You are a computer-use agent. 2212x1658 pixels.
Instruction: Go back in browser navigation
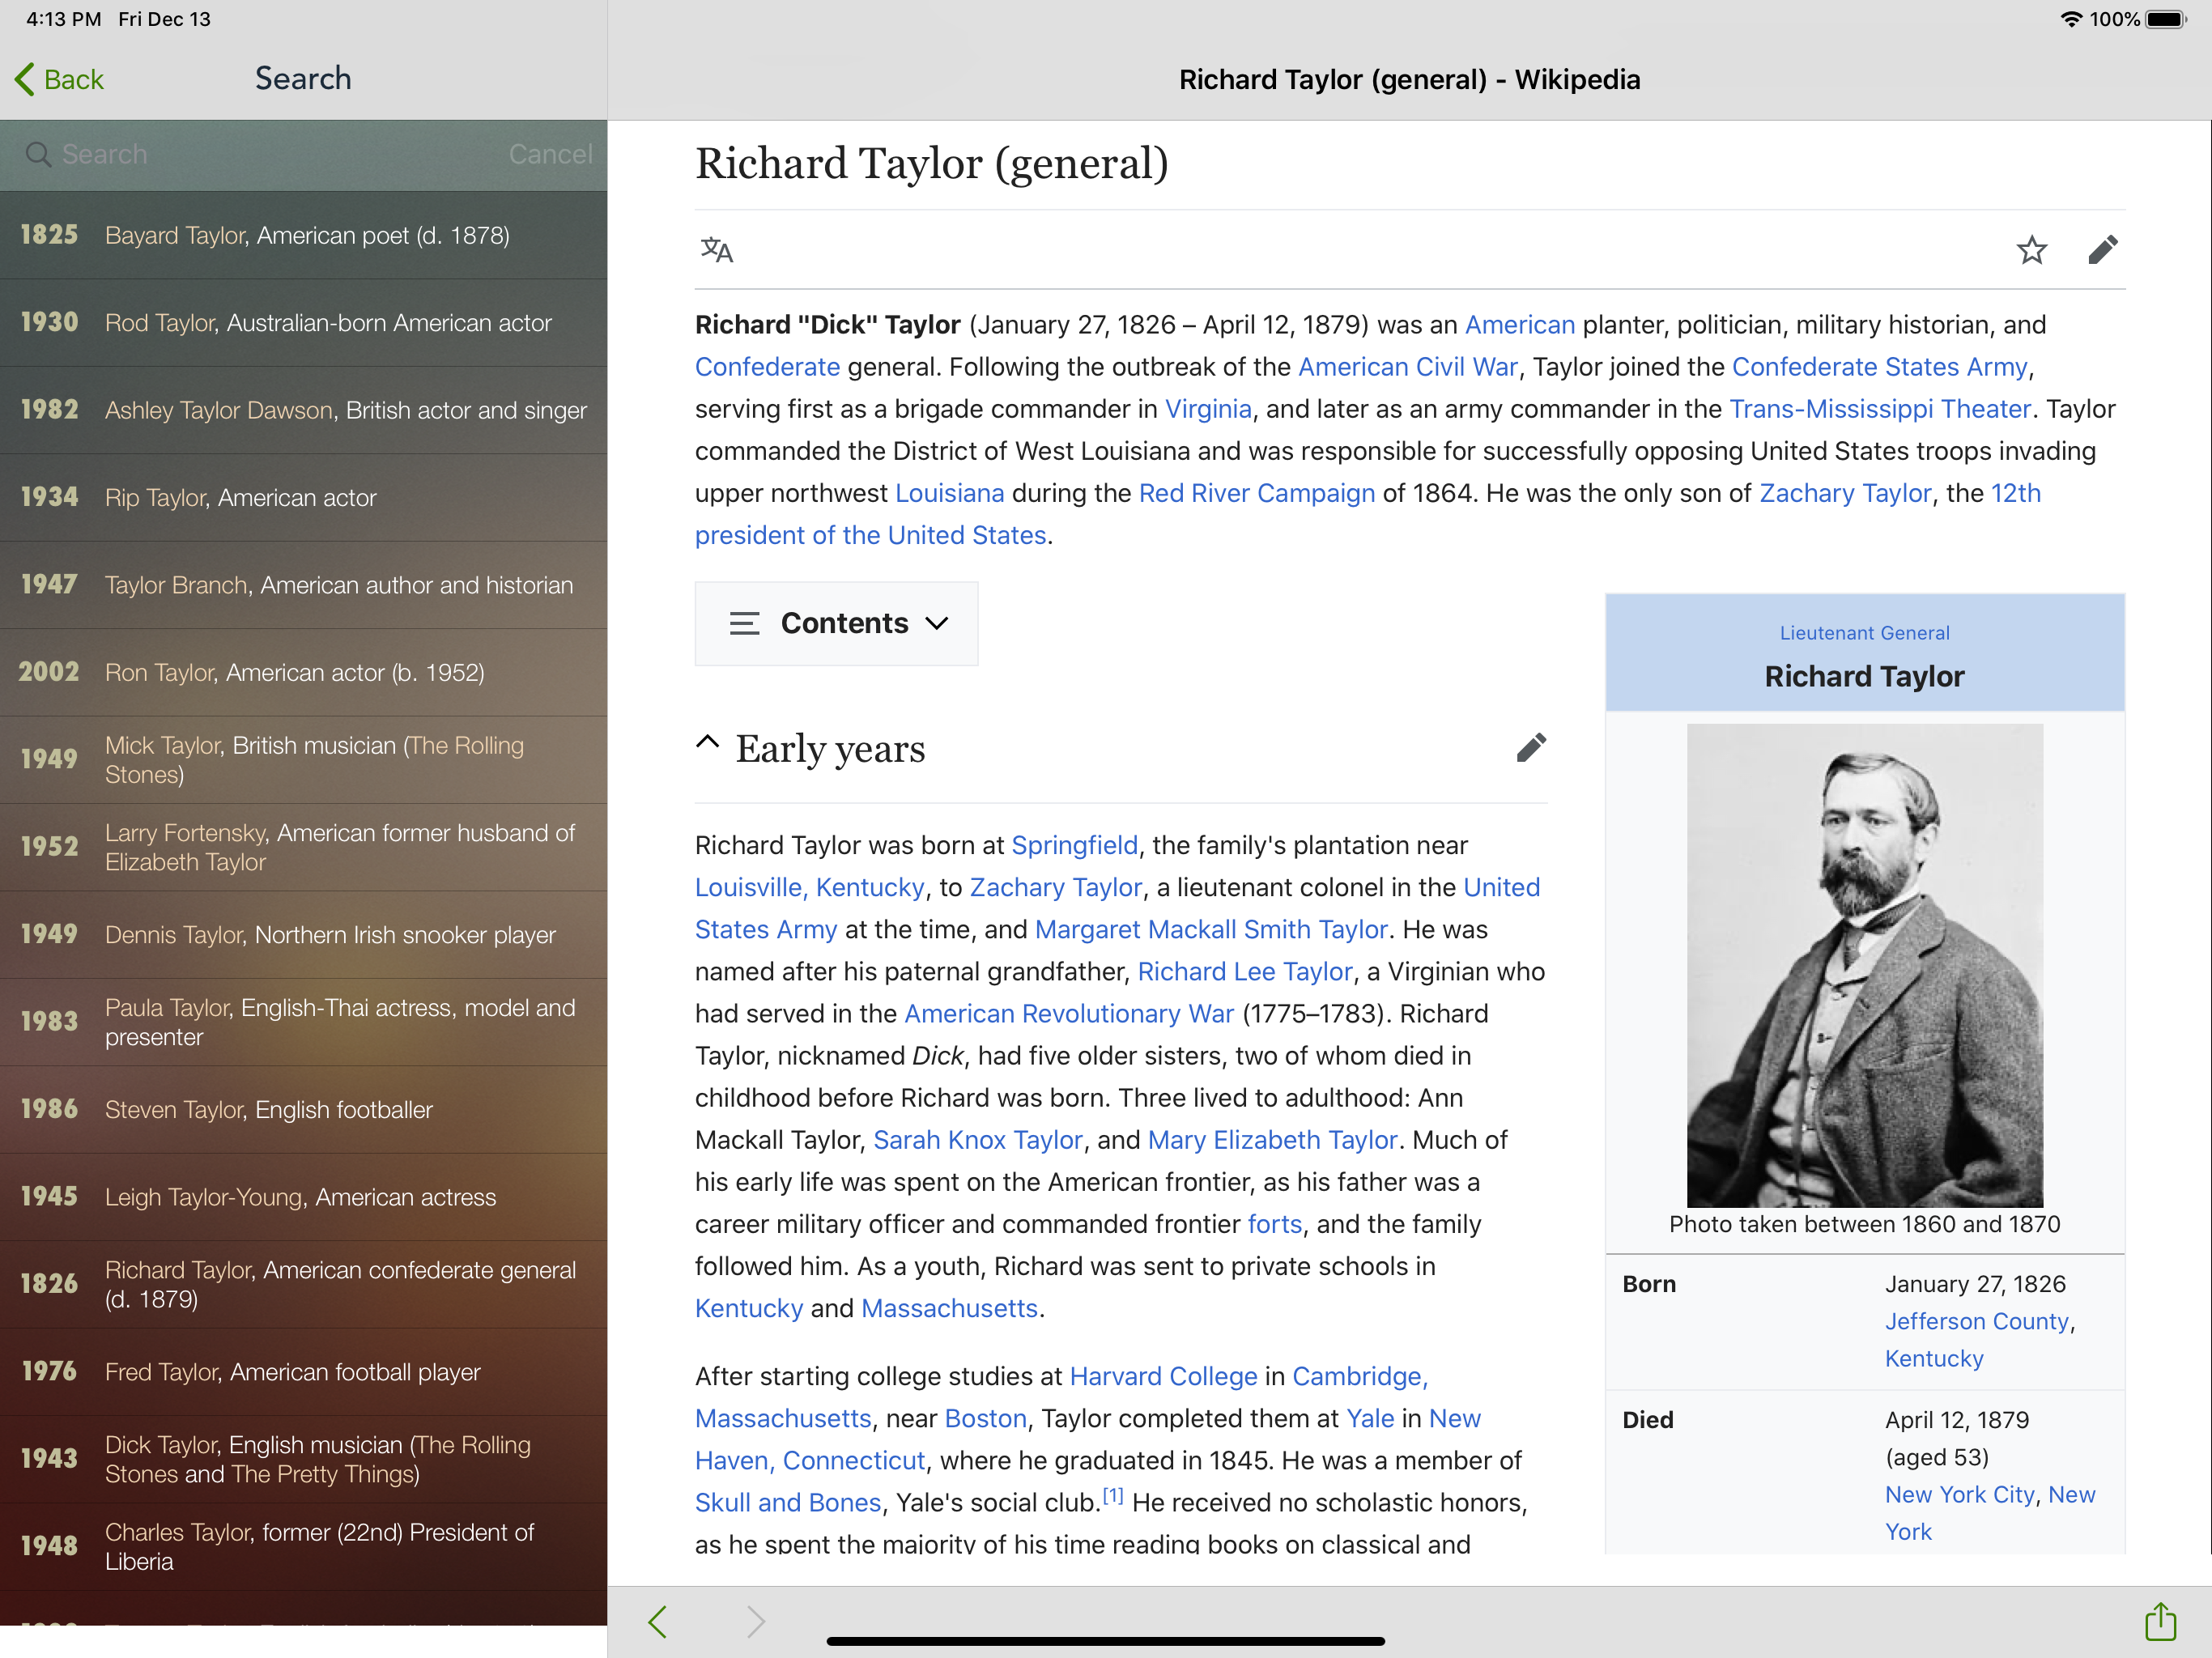click(x=658, y=1621)
